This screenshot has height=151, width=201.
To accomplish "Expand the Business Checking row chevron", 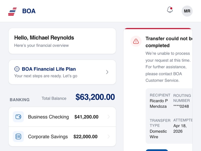I will click(109, 117).
